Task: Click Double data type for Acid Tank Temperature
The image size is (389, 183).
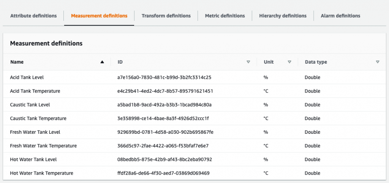Action: [313, 91]
